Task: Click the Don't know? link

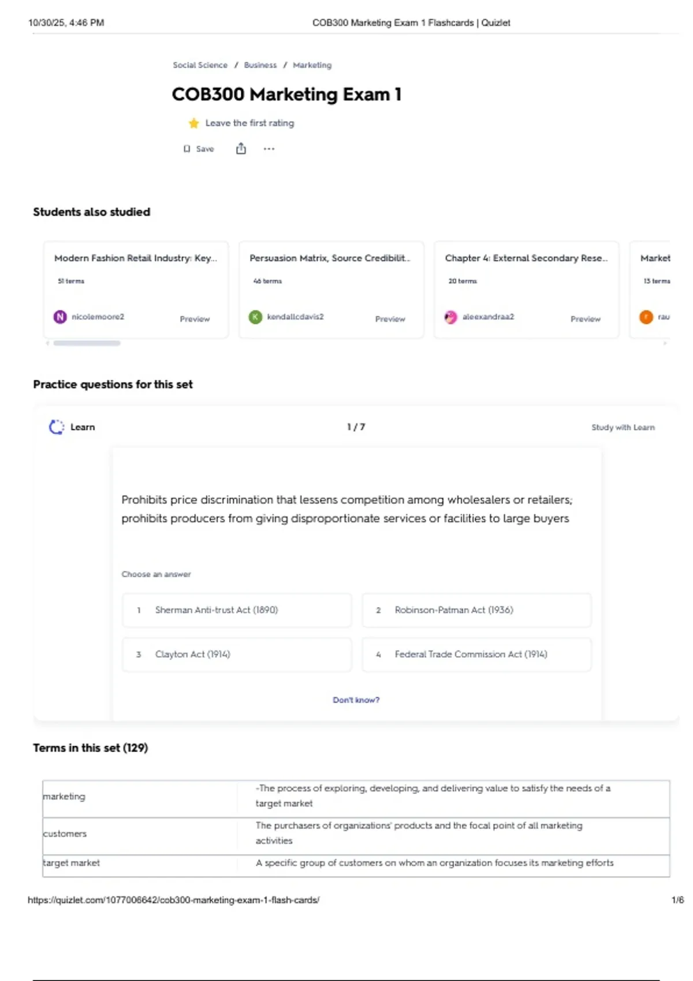Action: tap(356, 700)
